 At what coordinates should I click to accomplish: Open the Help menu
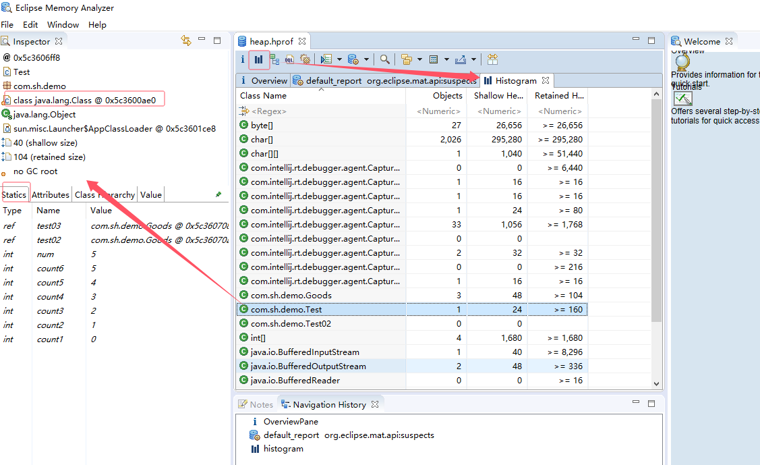tap(97, 25)
